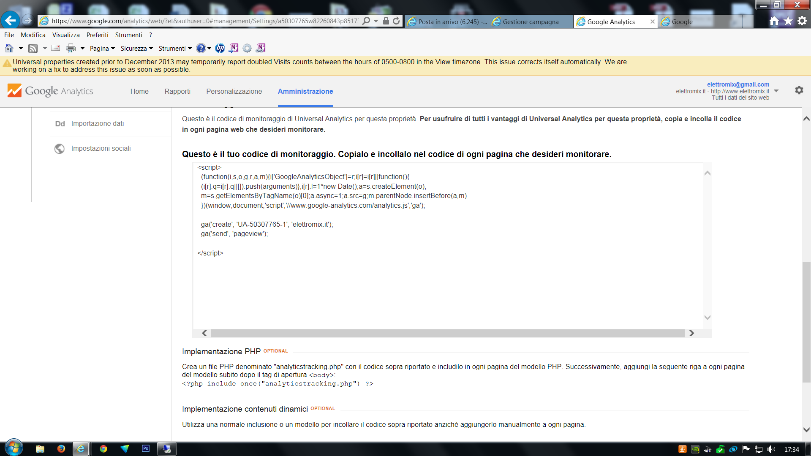Close the Google Analytics browser tab
811x456 pixels.
(x=652, y=22)
